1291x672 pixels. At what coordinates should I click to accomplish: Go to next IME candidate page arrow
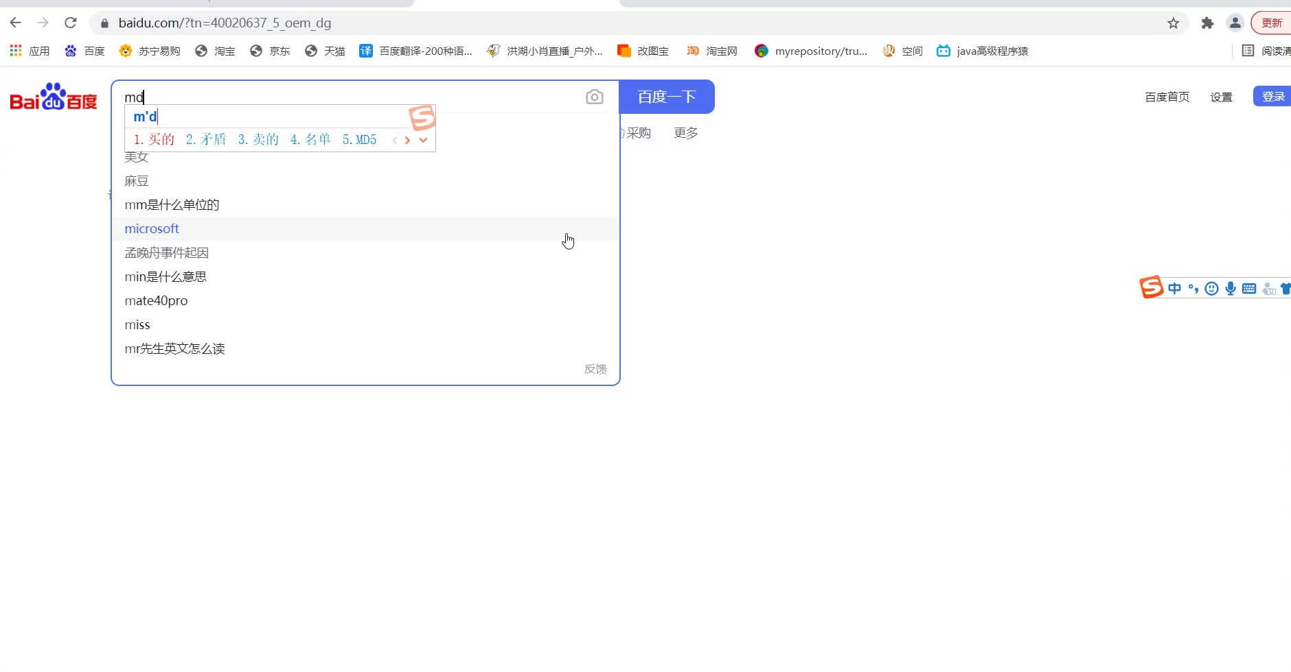407,140
